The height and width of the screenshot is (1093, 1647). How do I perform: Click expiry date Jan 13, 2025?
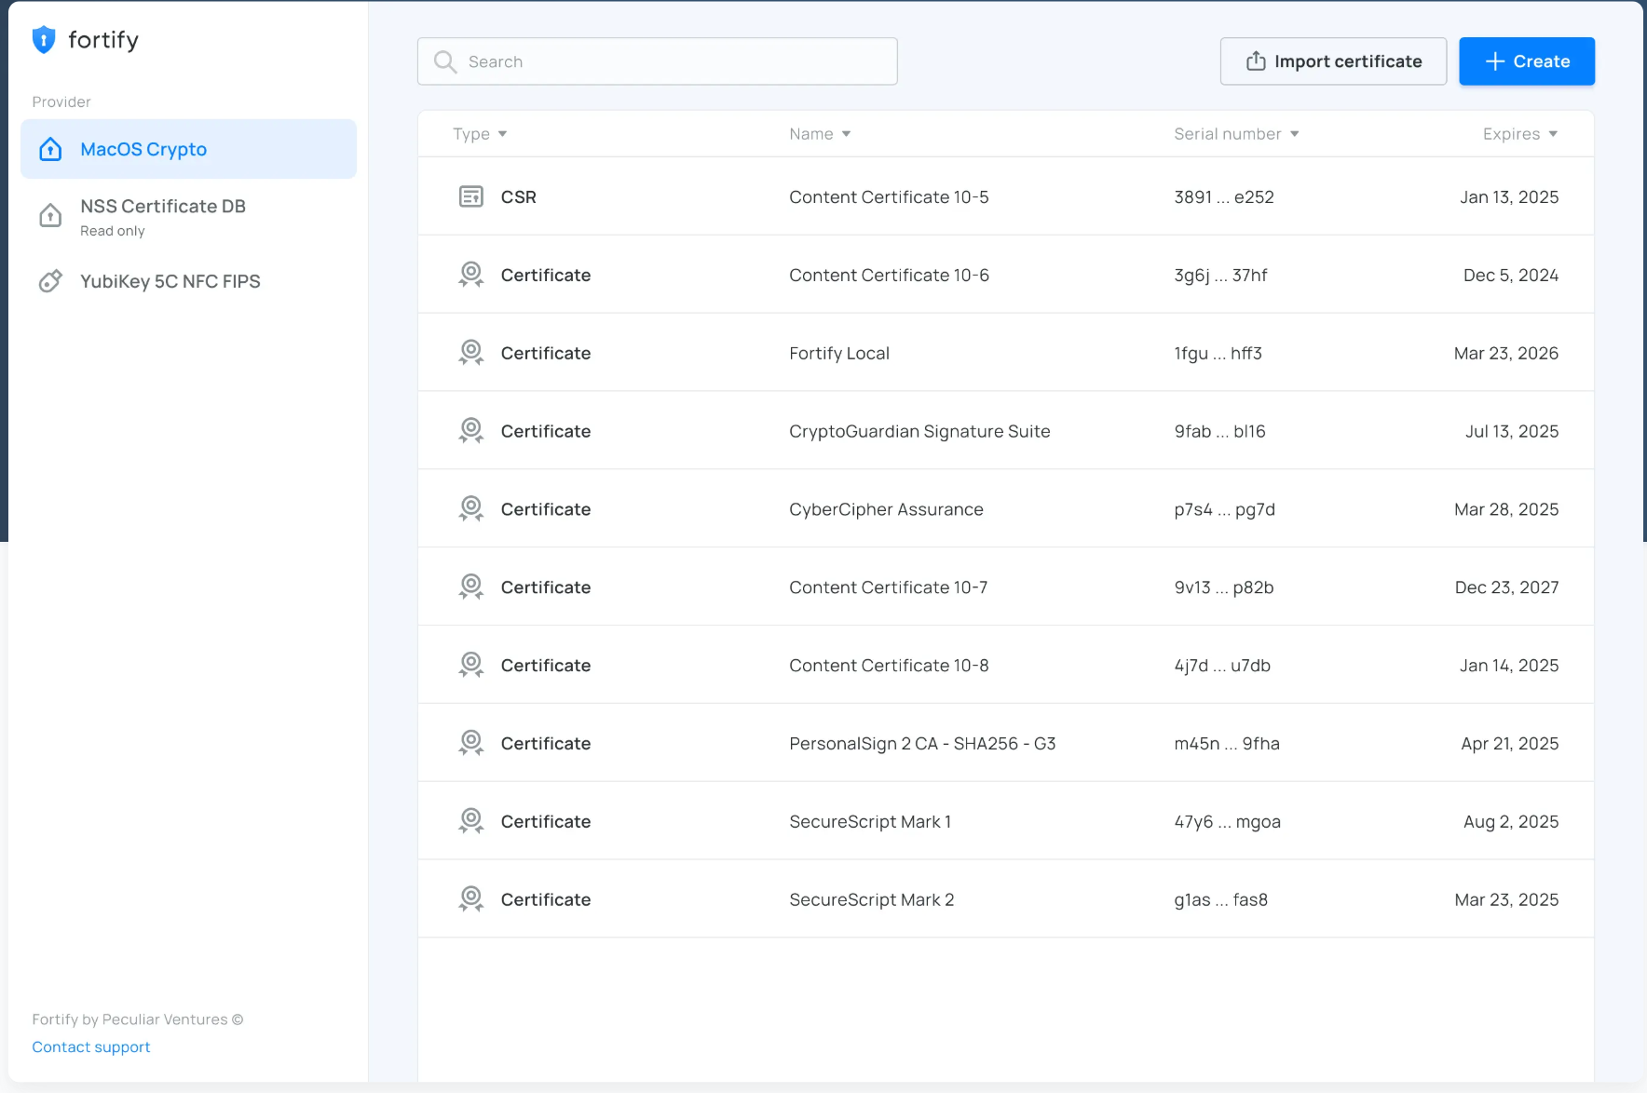tap(1509, 197)
